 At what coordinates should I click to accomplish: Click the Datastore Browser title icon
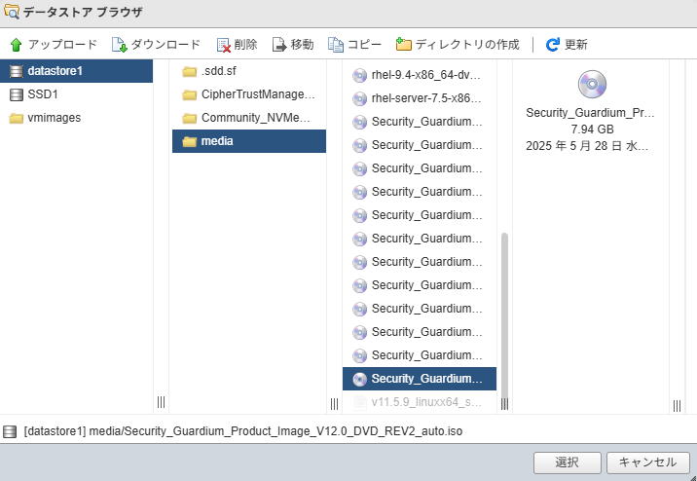pos(12,12)
